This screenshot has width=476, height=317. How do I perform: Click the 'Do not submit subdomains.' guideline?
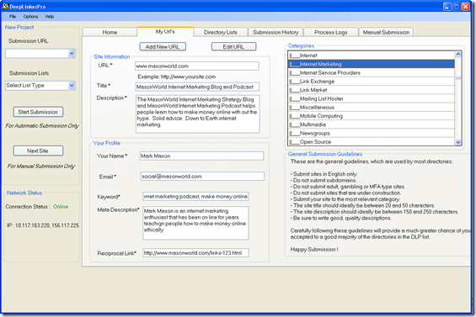tap(324, 180)
